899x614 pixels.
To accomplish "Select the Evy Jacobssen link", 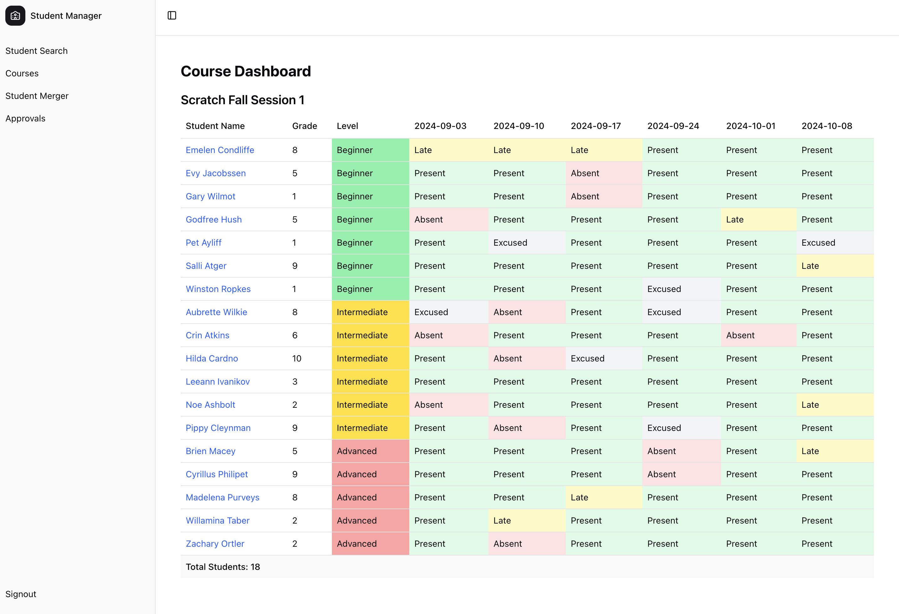I will 215,173.
